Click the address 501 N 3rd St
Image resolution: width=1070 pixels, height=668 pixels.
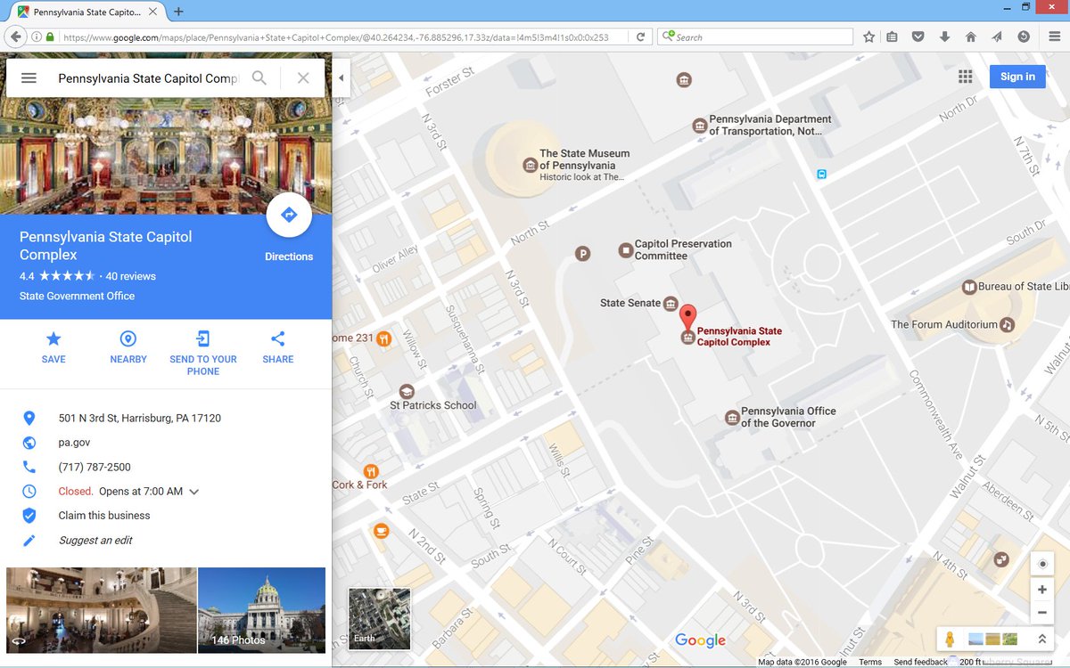click(x=140, y=418)
